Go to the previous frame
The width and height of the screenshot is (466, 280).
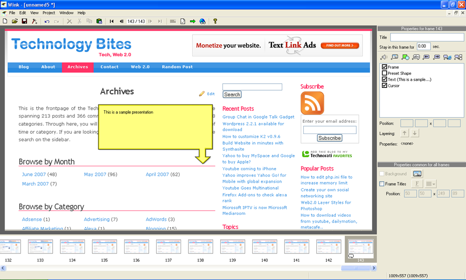pyautogui.click(x=121, y=21)
